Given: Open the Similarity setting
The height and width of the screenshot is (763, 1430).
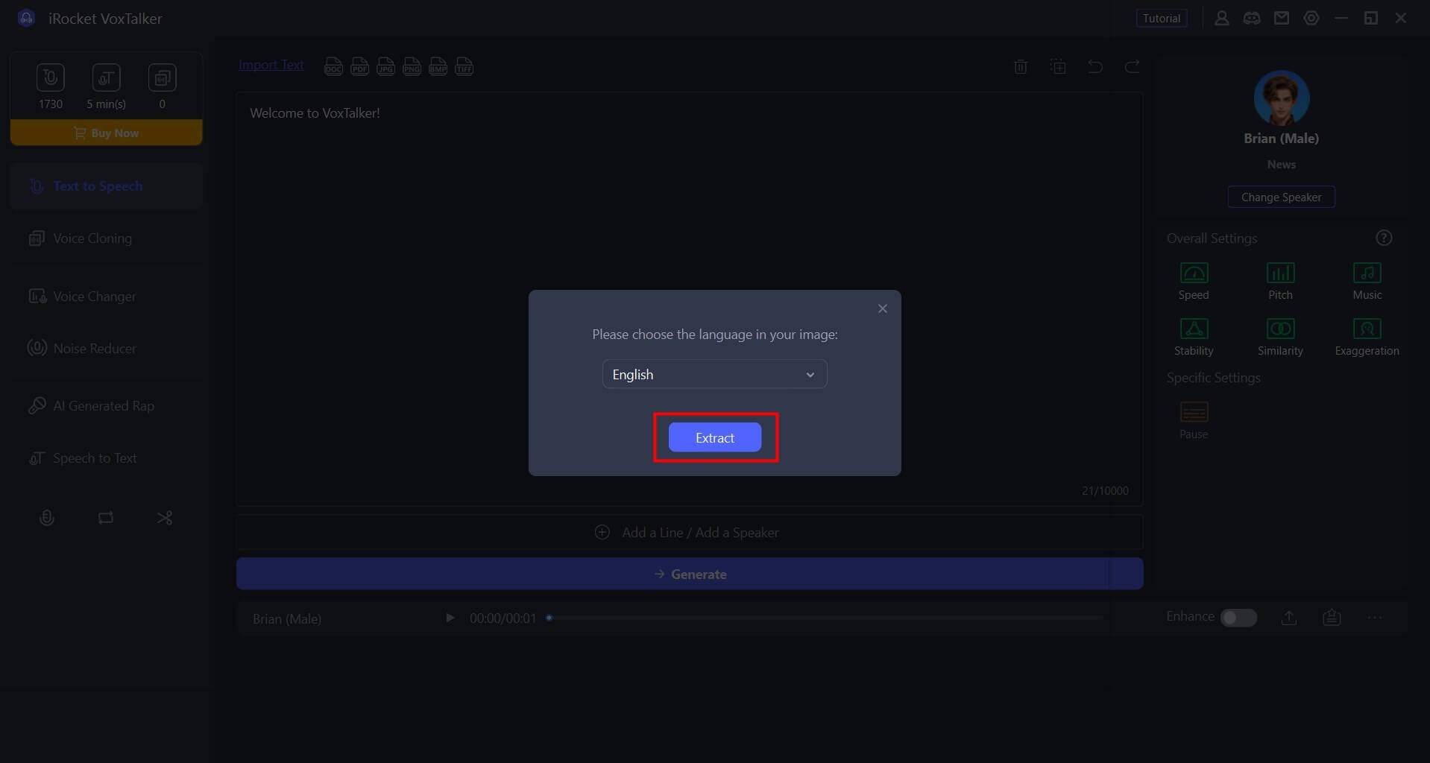Looking at the screenshot, I should [x=1280, y=337].
